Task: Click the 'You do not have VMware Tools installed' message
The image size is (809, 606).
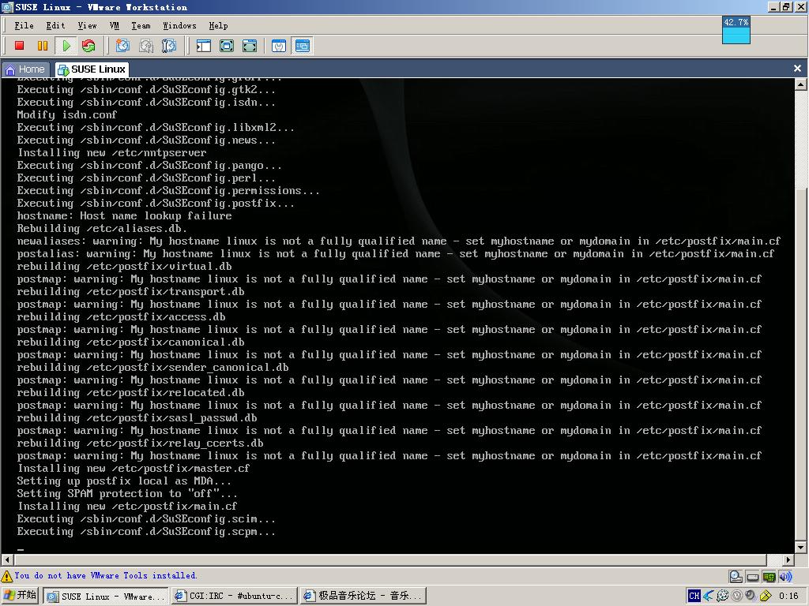Action: pos(106,575)
